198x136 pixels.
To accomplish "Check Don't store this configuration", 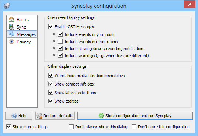I will point(134,126).
